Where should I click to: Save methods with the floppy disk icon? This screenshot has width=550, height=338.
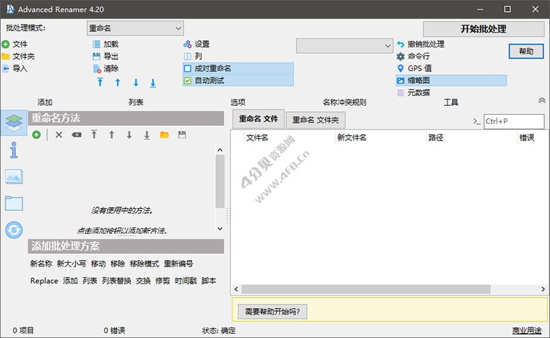pos(182,135)
